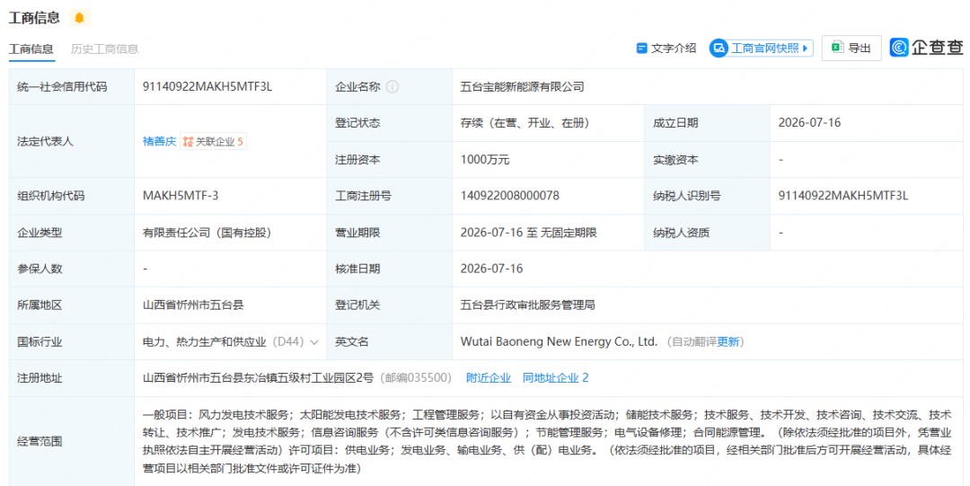Switch to the 历史工商信息 tab
970x486 pixels.
104,49
